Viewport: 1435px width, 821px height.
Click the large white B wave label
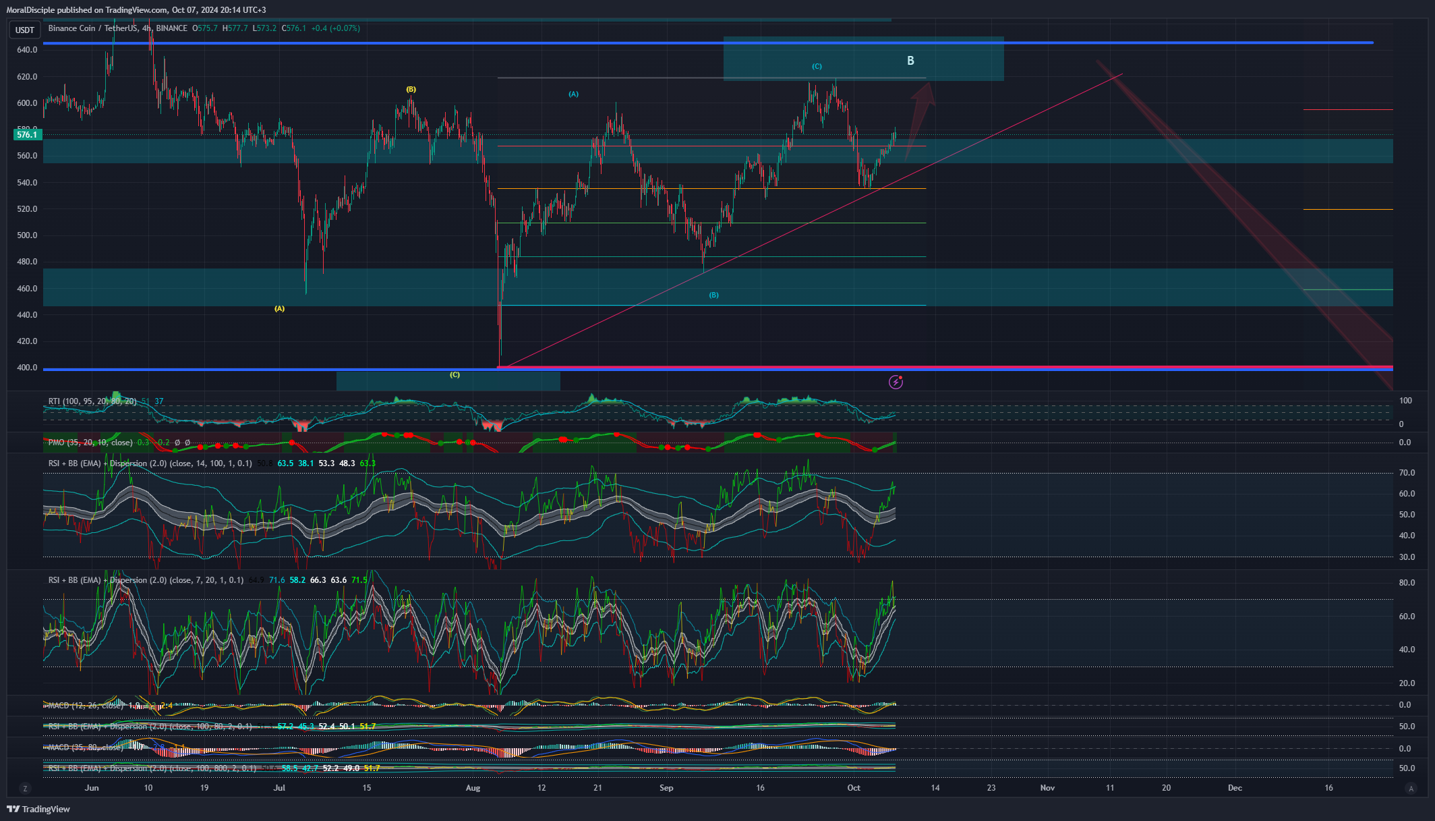pyautogui.click(x=910, y=61)
